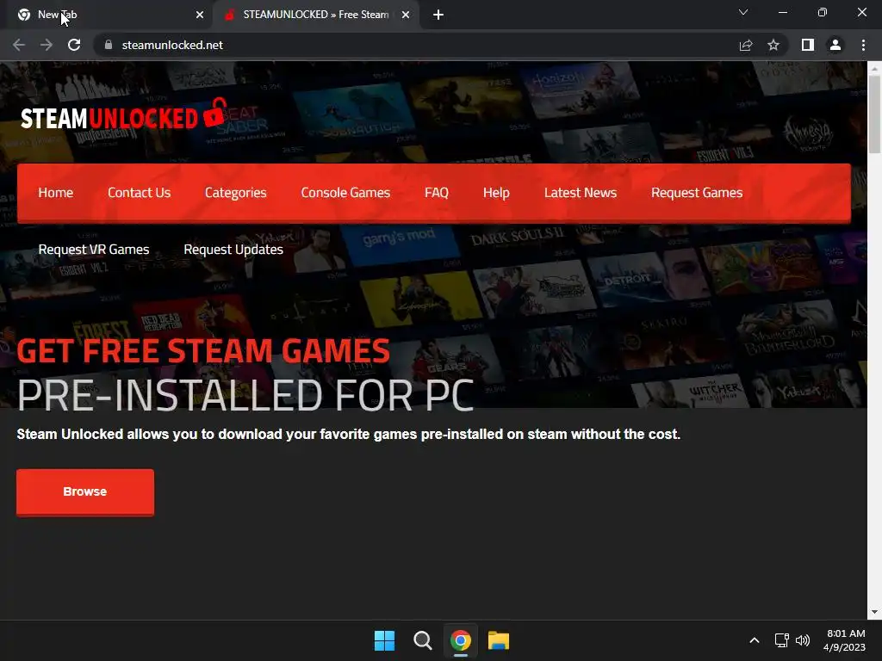Click the volume speaker tray icon
This screenshot has height=661, width=882.
[x=803, y=640]
